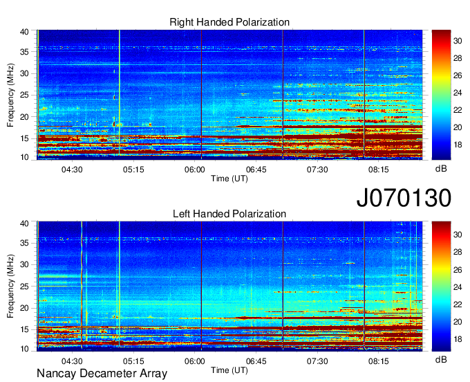
Task: Click 06:00 time tick under Right Handed plot
Action: pyautogui.click(x=195, y=170)
